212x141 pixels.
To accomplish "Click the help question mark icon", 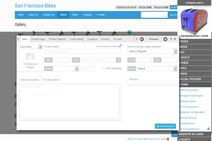I will [x=171, y=39].
